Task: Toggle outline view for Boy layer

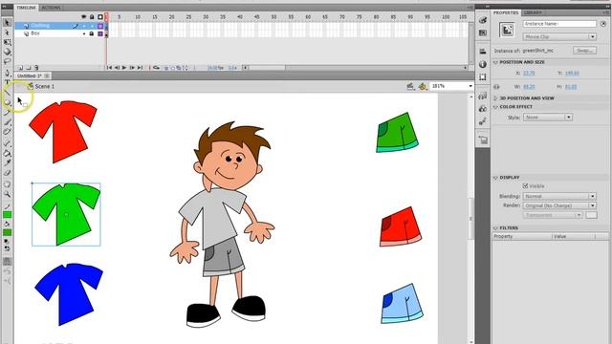Action: pyautogui.click(x=100, y=34)
